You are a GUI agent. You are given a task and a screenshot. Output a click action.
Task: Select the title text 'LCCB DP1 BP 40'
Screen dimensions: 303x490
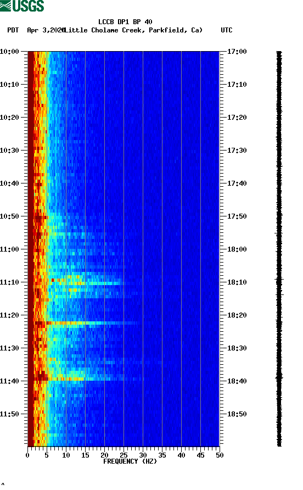(x=125, y=22)
